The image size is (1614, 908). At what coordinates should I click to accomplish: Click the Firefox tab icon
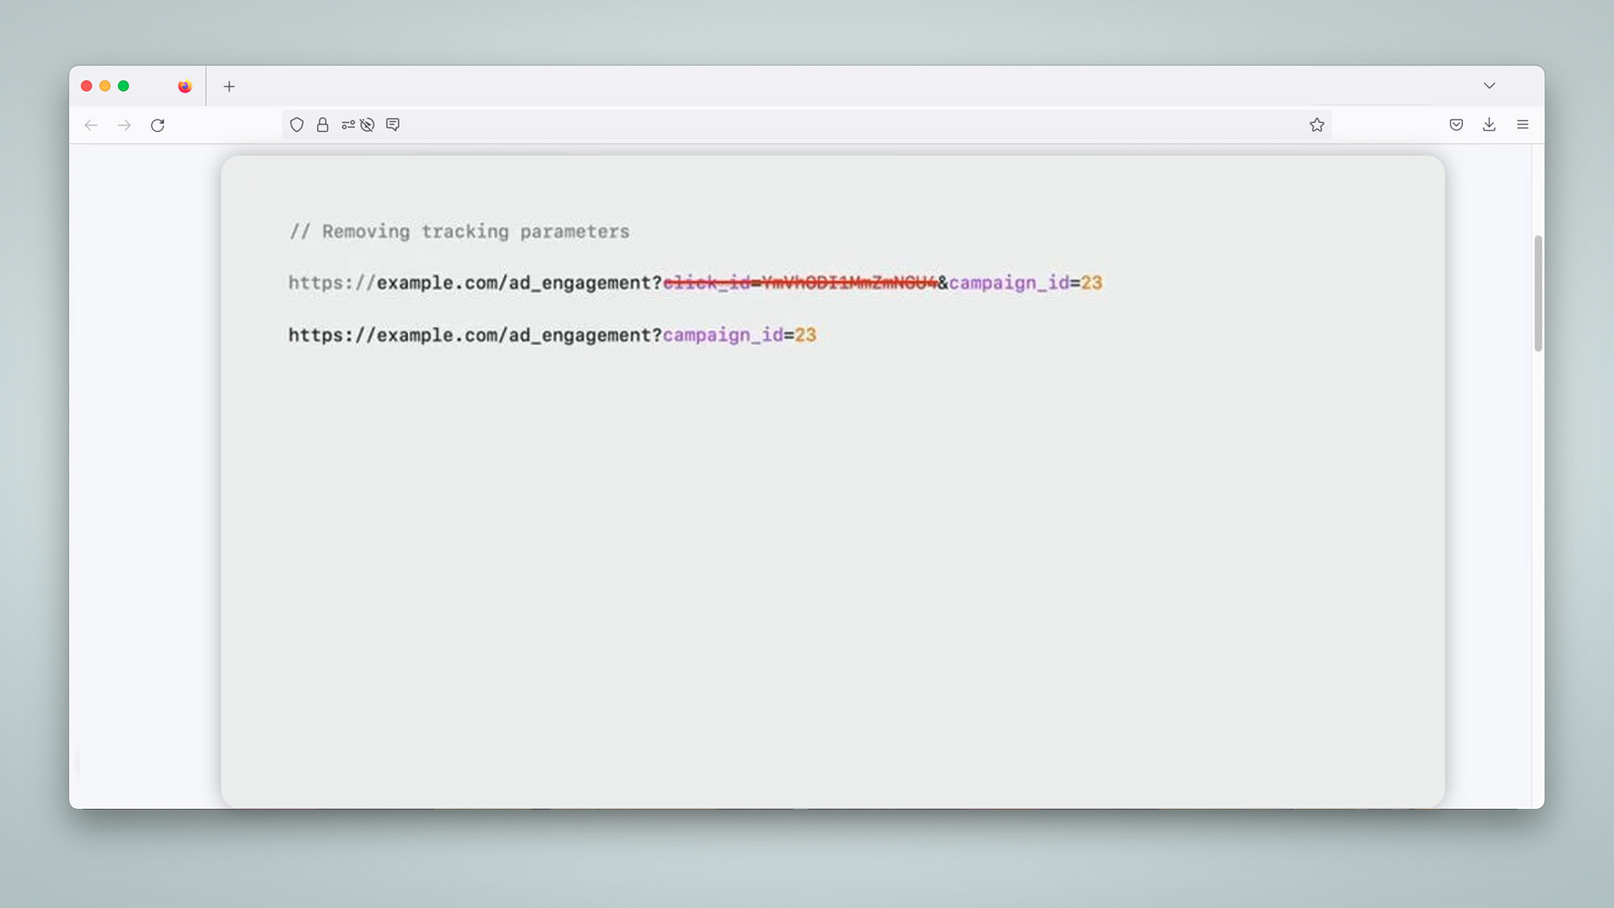click(185, 87)
